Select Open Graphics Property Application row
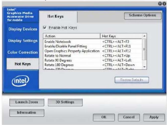The height and width of the screenshot is (125, 167). (93, 51)
